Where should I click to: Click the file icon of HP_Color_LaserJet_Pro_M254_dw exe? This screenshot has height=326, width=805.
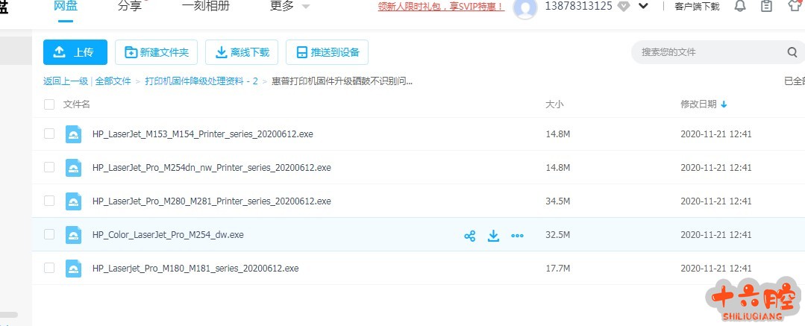pyautogui.click(x=73, y=235)
